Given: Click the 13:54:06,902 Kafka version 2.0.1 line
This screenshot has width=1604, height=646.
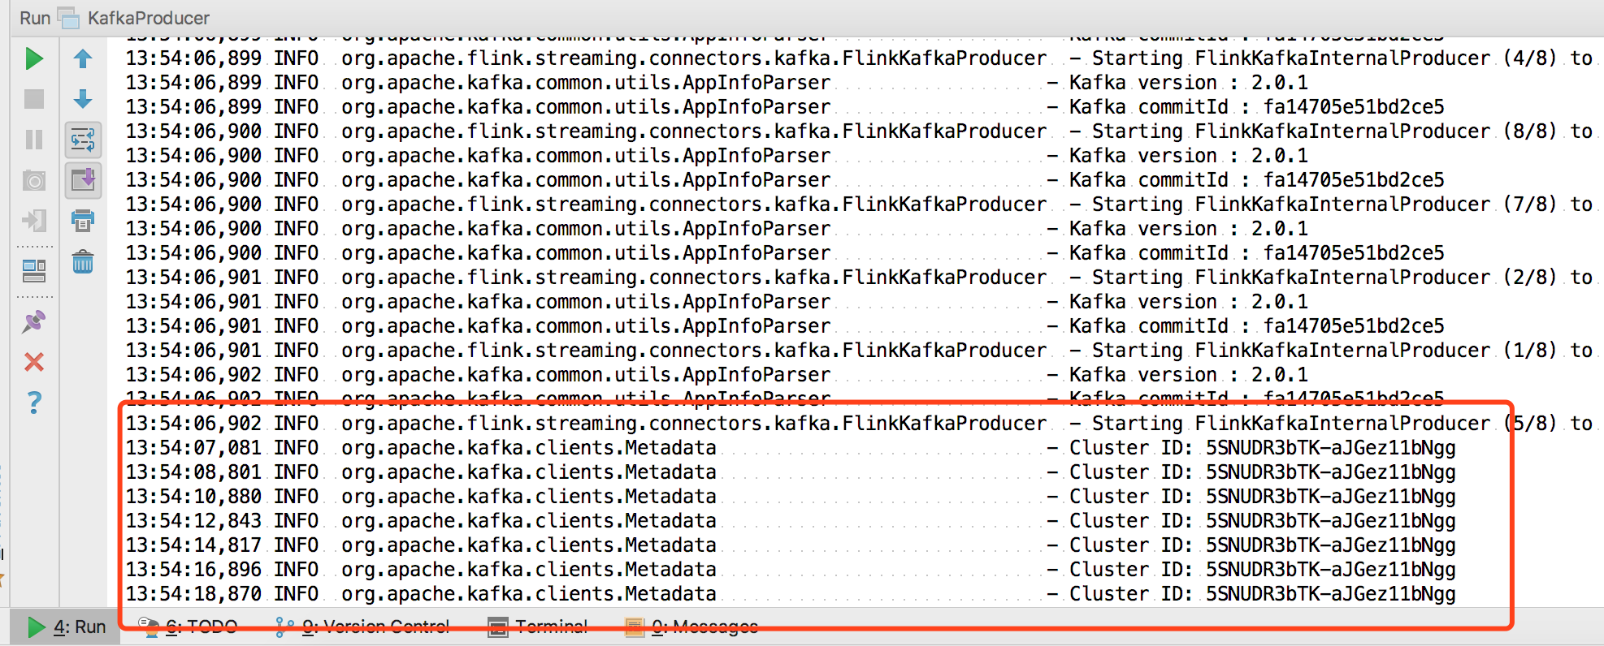Looking at the screenshot, I should [x=717, y=375].
